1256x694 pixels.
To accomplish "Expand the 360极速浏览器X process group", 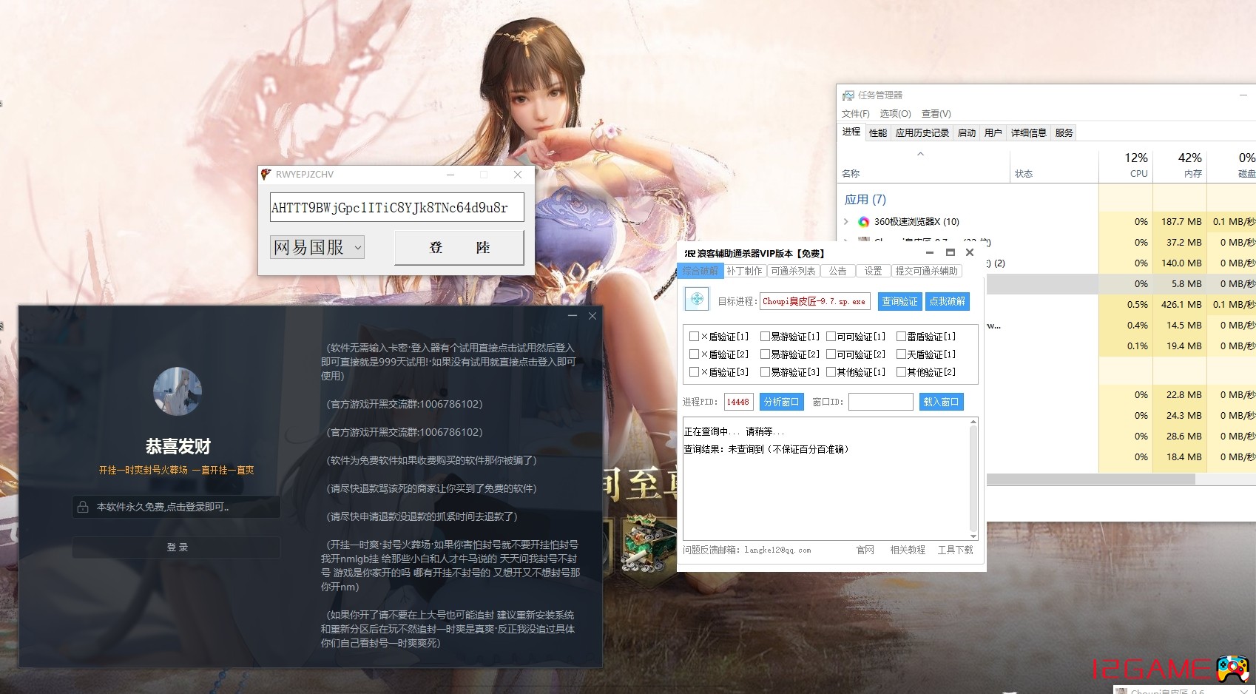I will pos(846,222).
